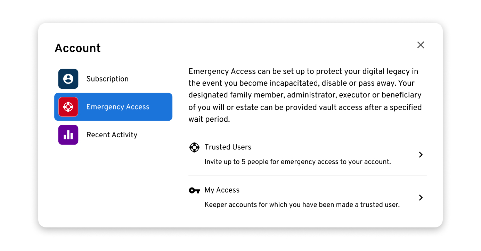Click the Subscription person icon
The image size is (481, 251).
pyautogui.click(x=68, y=79)
